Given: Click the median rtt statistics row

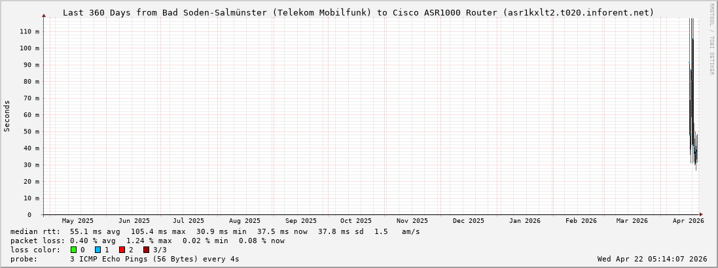Looking at the screenshot, I should coord(215,231).
